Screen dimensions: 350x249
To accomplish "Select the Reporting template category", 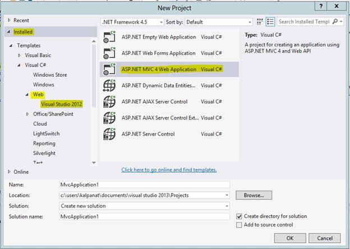I will point(44,143).
